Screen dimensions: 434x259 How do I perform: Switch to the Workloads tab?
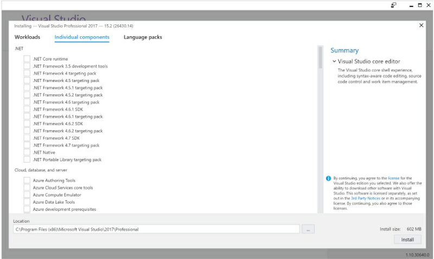[x=27, y=37]
